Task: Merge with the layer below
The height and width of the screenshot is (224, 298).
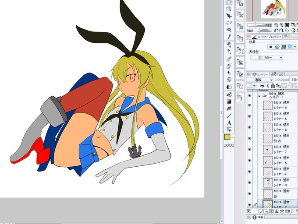Action: [282, 211]
